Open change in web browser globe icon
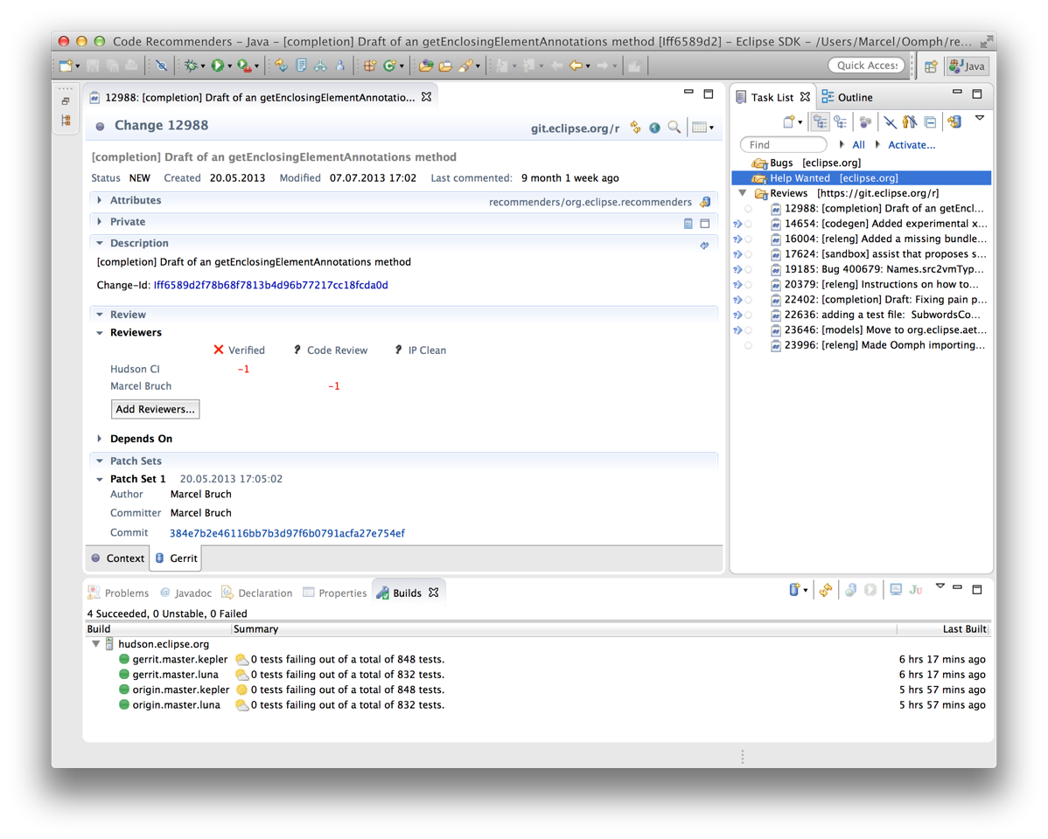 click(x=654, y=128)
